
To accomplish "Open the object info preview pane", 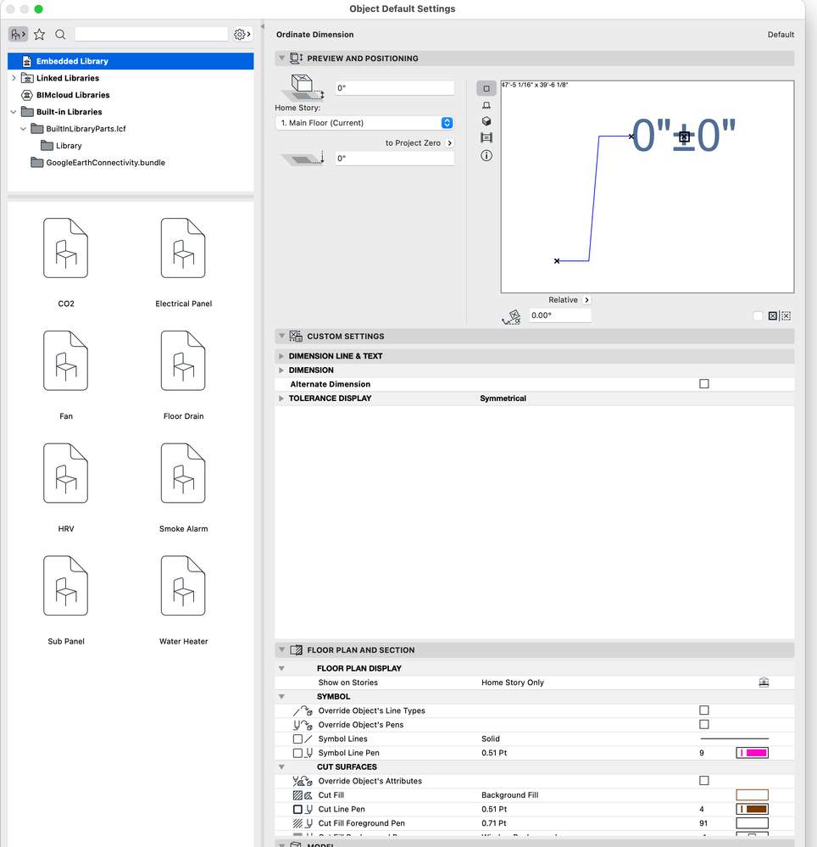I will 486,153.
